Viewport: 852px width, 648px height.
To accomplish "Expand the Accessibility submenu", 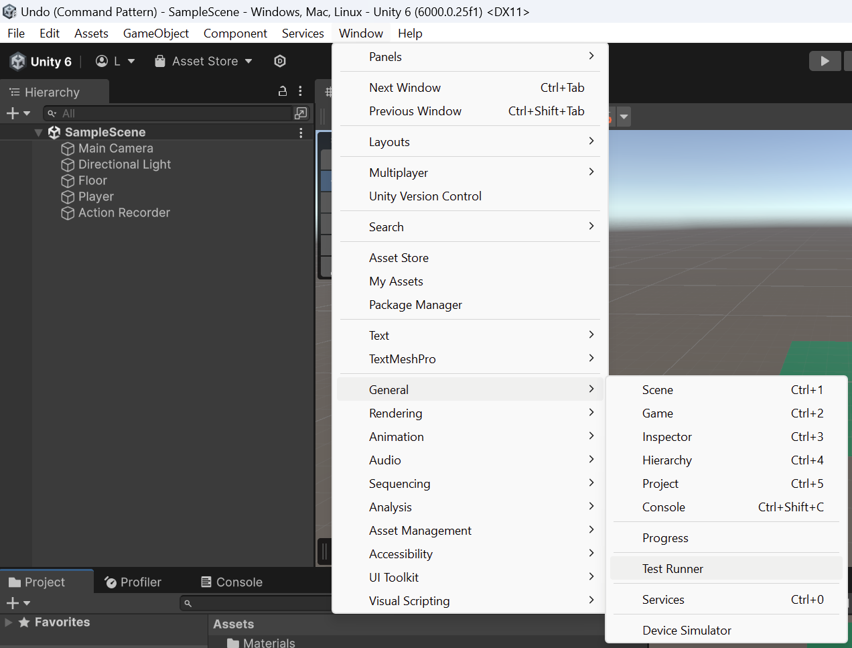I will [x=470, y=554].
